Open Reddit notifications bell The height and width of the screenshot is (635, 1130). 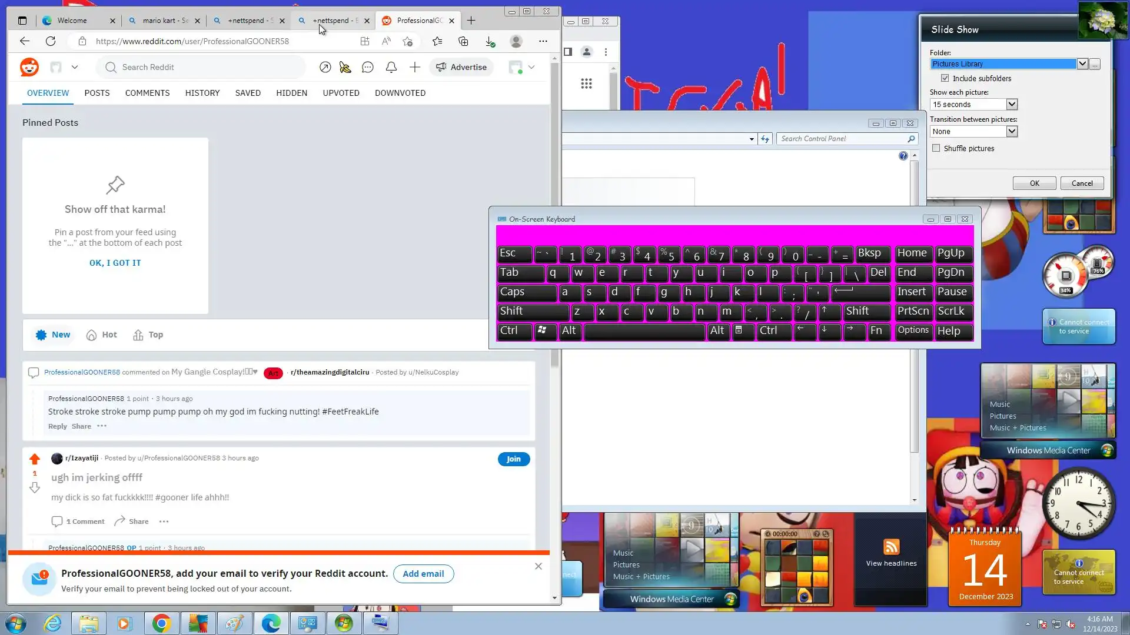pos(391,67)
